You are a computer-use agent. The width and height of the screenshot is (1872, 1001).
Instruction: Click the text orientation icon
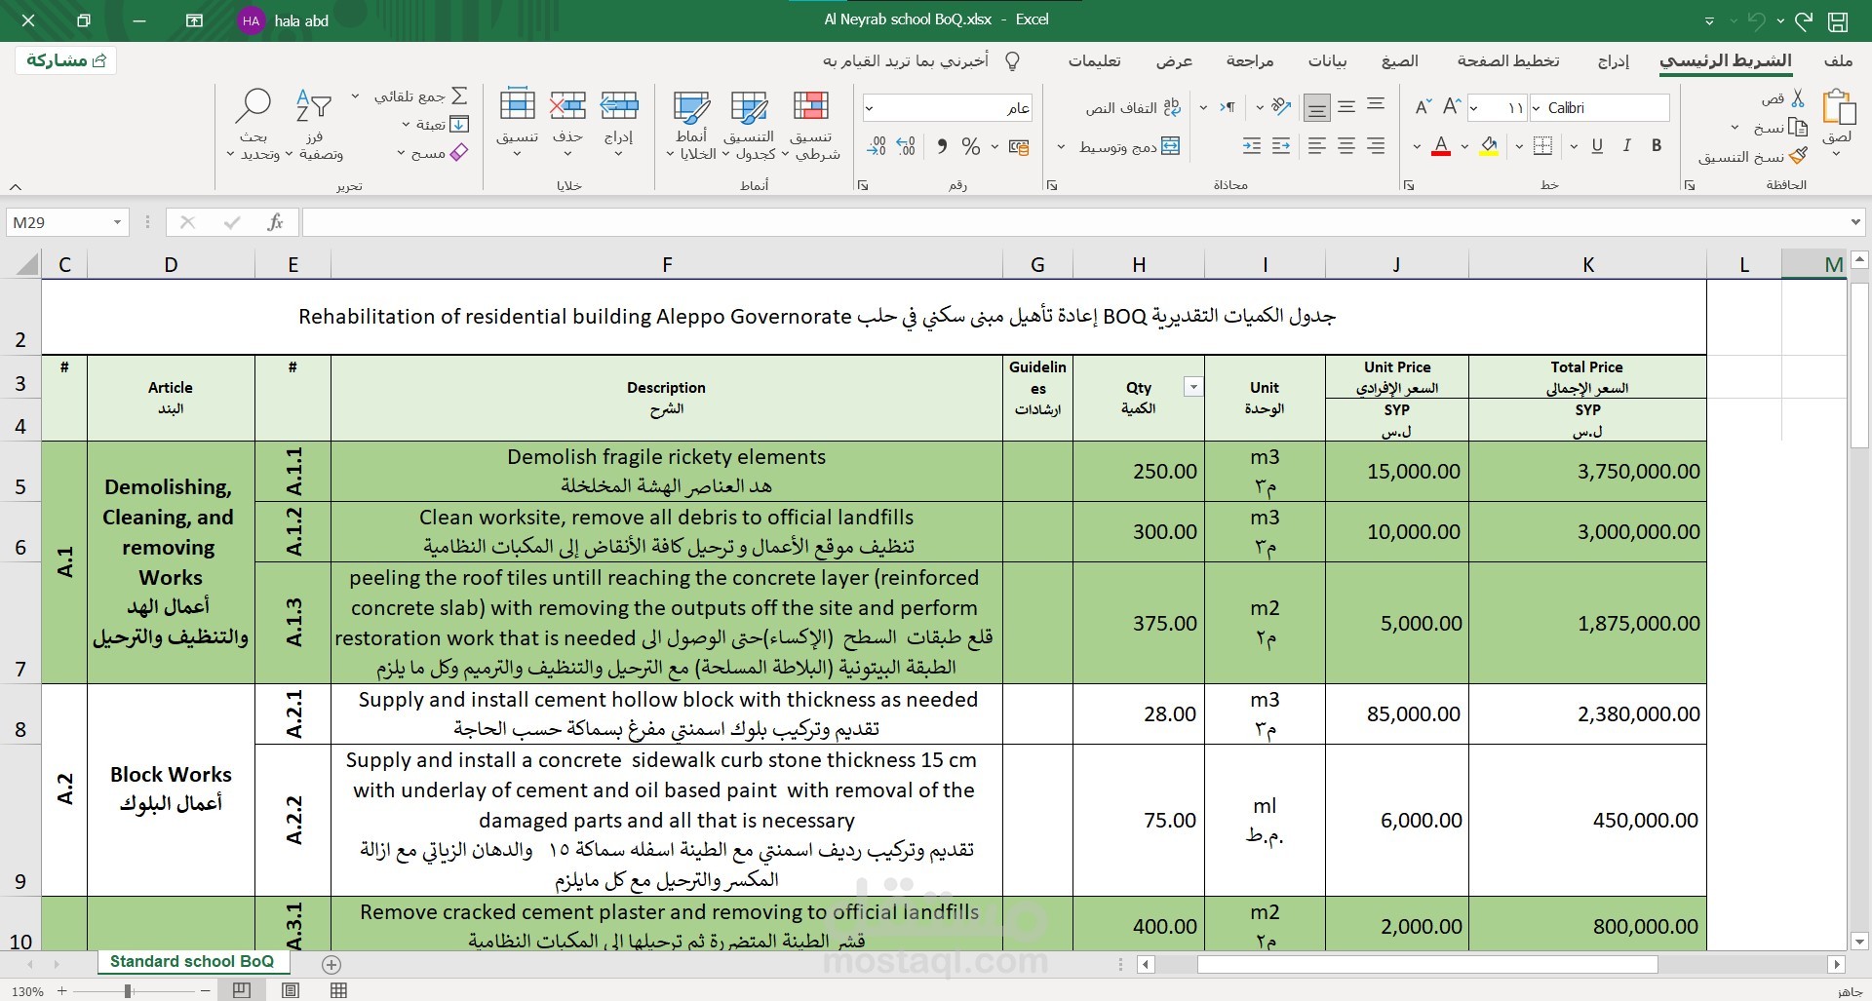pyautogui.click(x=1281, y=106)
